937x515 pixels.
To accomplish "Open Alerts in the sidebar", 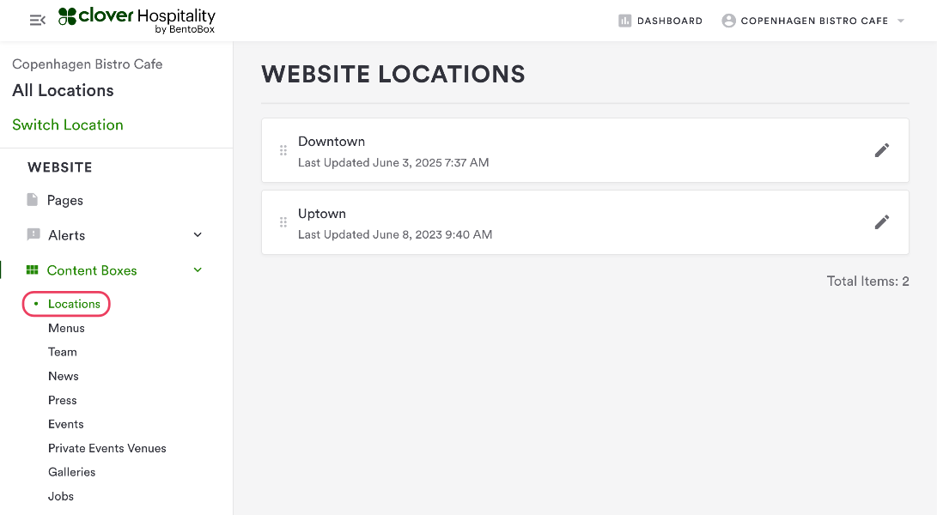I will tap(67, 235).
